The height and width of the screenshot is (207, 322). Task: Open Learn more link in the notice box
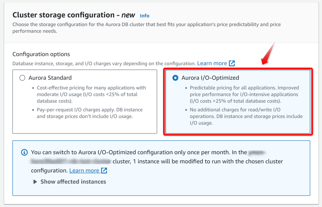(84, 170)
